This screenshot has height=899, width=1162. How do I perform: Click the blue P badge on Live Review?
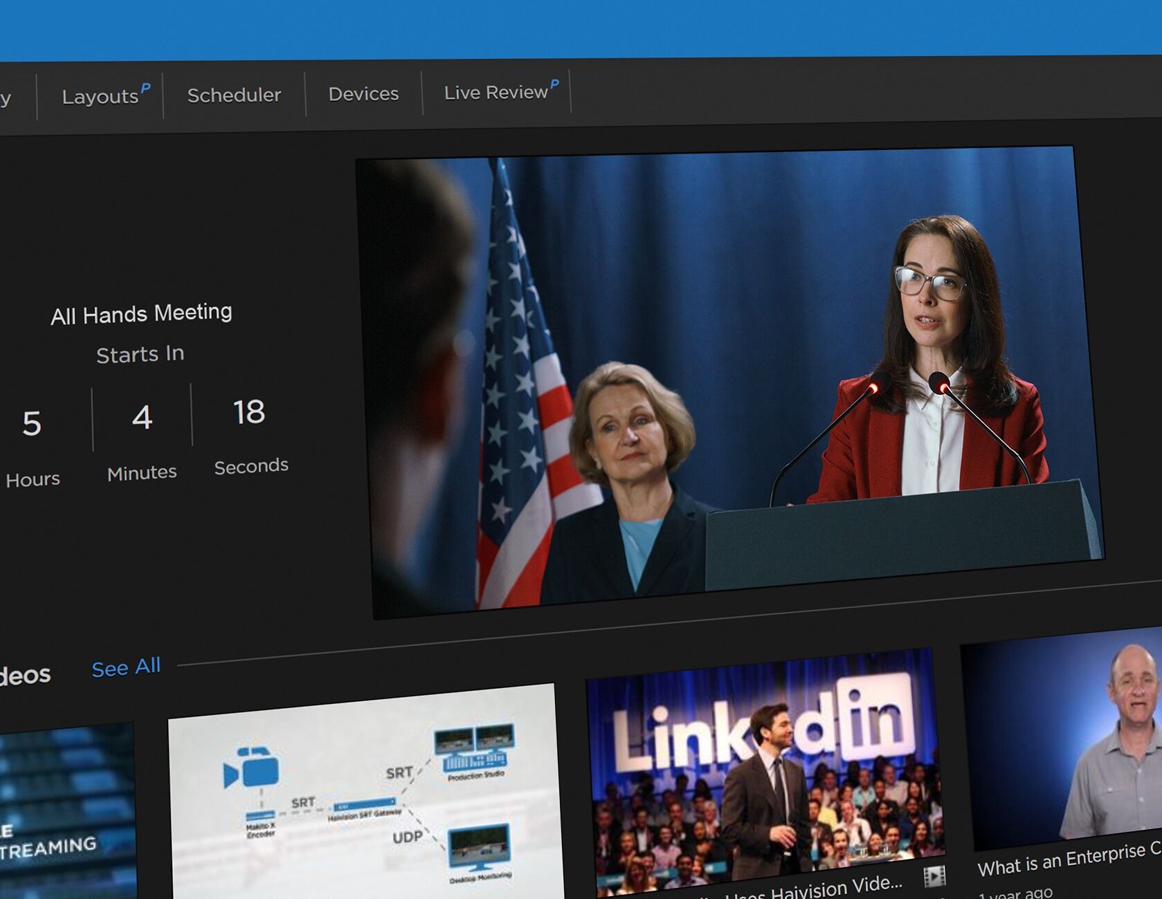tap(554, 84)
